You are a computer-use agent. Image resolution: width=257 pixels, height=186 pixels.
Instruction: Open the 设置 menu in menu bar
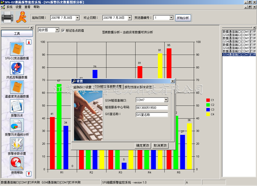coord(19,7)
